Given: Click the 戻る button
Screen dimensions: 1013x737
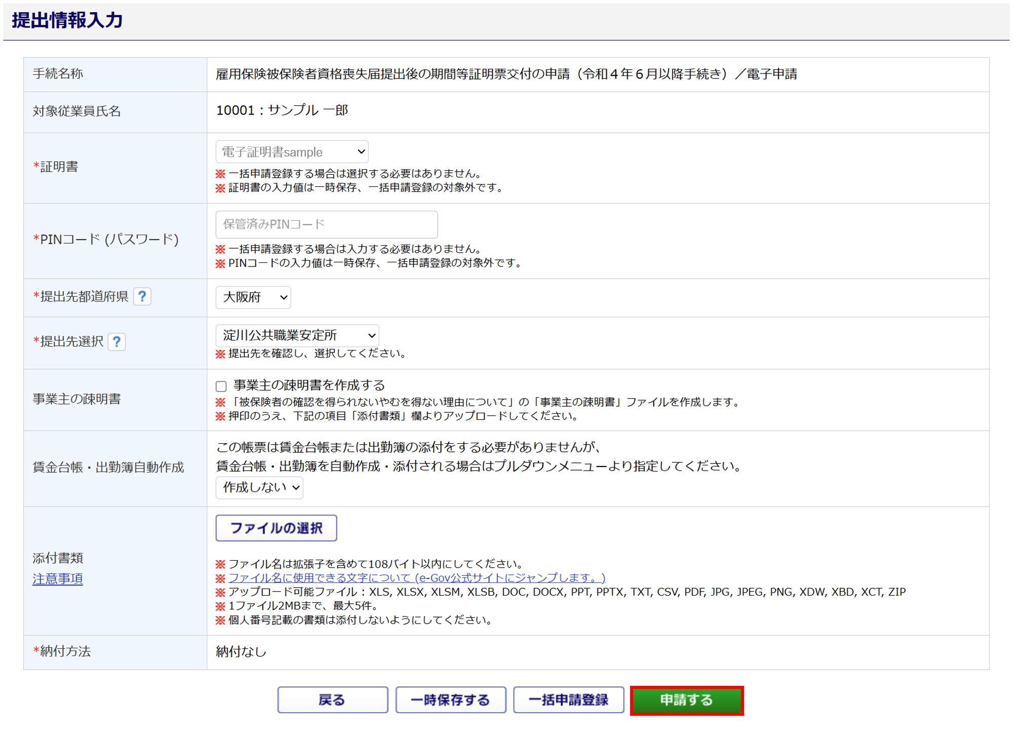Looking at the screenshot, I should click(332, 700).
